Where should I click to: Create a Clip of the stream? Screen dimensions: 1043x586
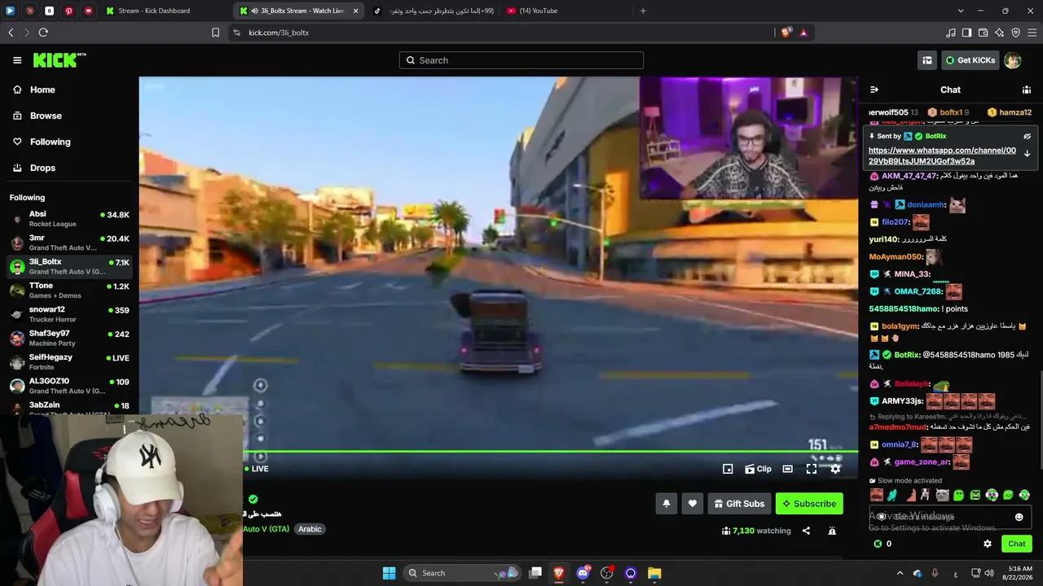pyautogui.click(x=759, y=469)
